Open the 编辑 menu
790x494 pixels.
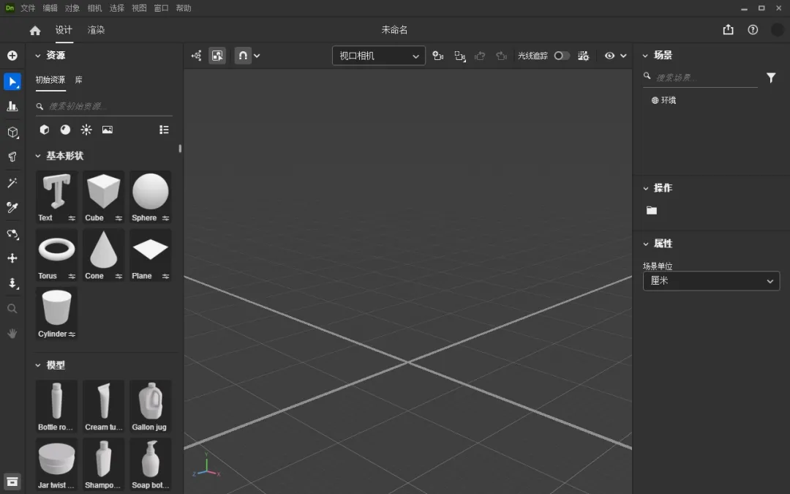(x=50, y=8)
